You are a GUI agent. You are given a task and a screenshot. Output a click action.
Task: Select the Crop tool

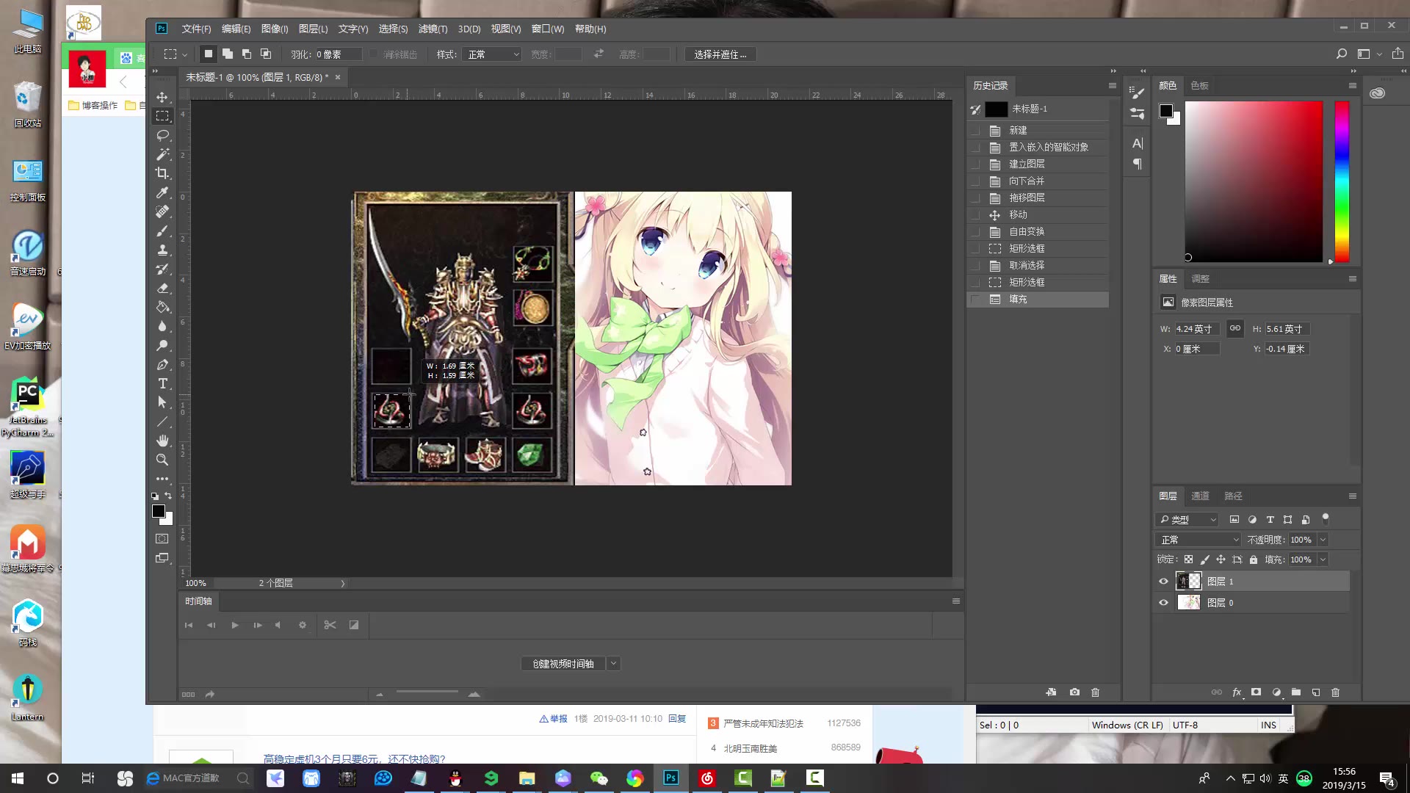(x=162, y=173)
